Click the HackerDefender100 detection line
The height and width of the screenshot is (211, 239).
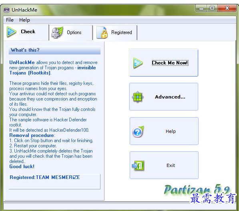49,130
